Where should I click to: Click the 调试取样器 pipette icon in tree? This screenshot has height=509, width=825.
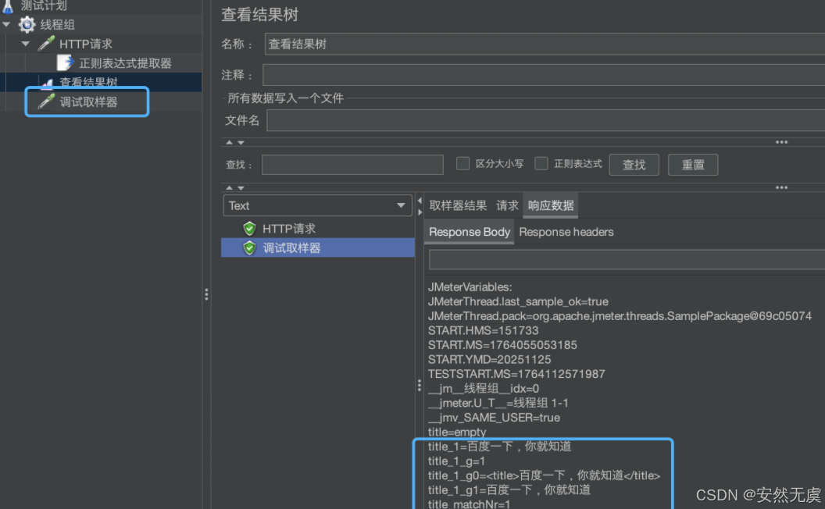[x=46, y=101]
